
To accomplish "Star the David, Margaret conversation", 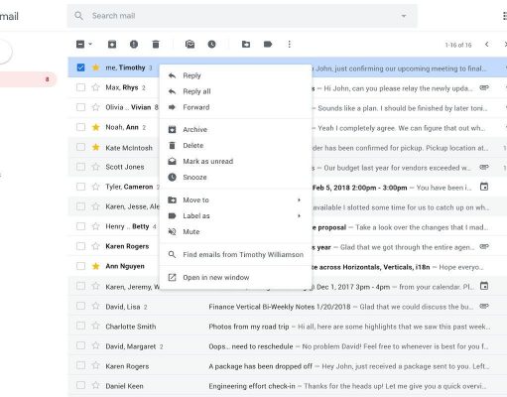I will 95,345.
